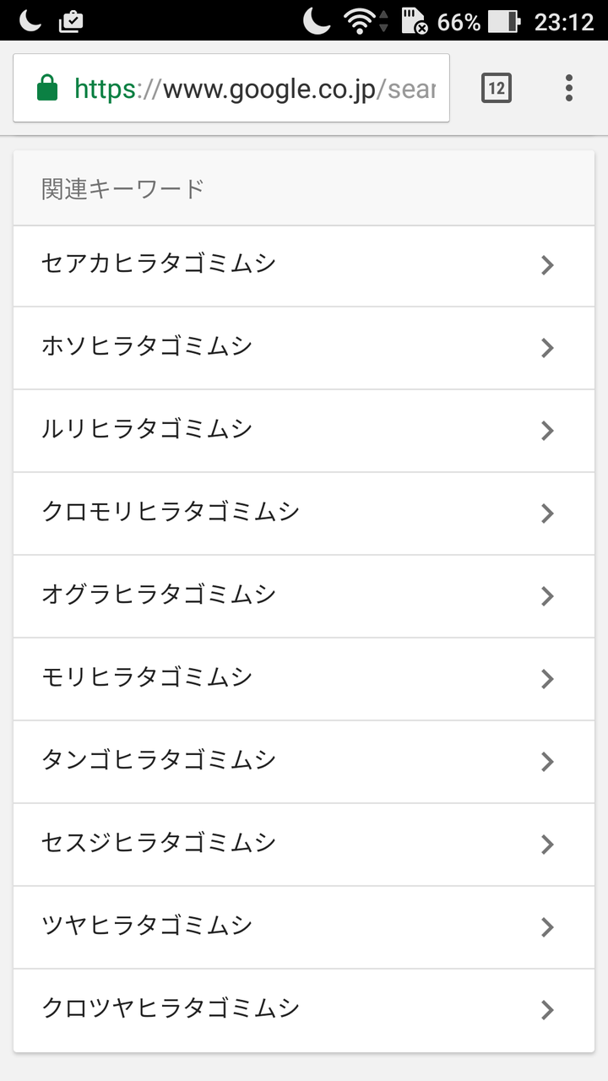
Task: Open the tab switcher showing 12 tabs
Action: [497, 88]
